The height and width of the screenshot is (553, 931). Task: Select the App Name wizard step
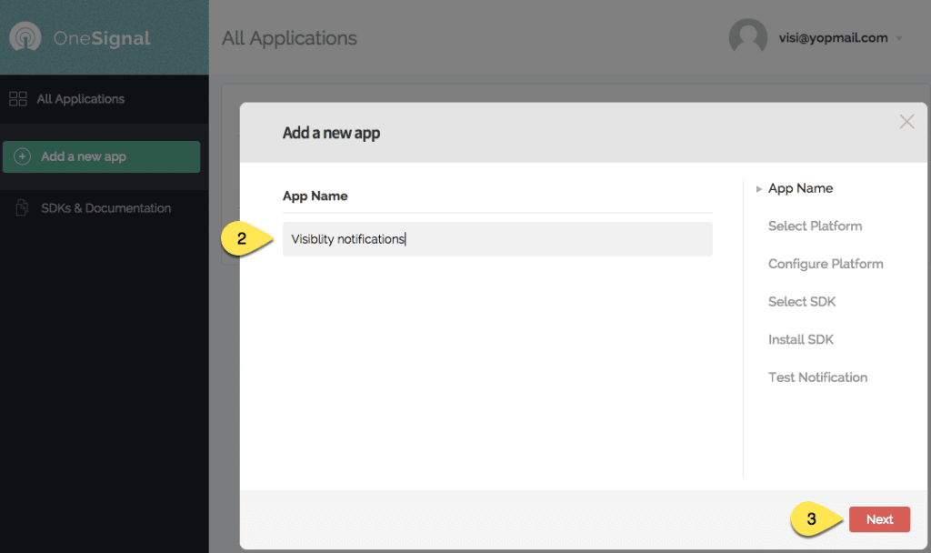tap(800, 188)
